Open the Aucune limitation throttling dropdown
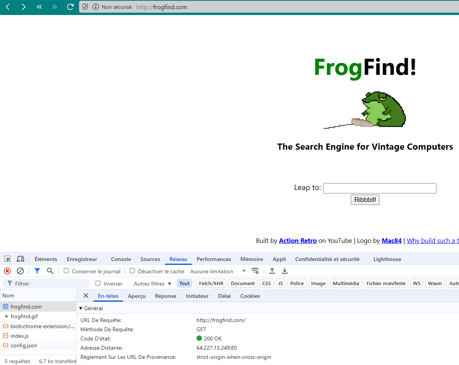This screenshot has width=459, height=365. (x=218, y=271)
